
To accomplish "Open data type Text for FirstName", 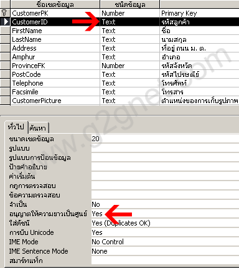I will (130, 31).
